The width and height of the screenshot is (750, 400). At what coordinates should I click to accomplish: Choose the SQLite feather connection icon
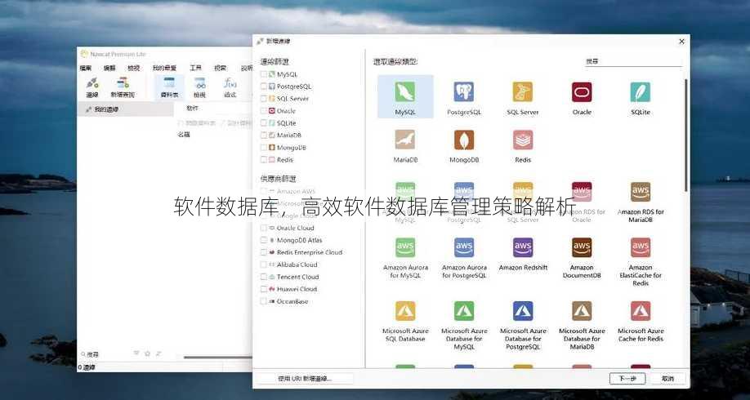(x=640, y=91)
